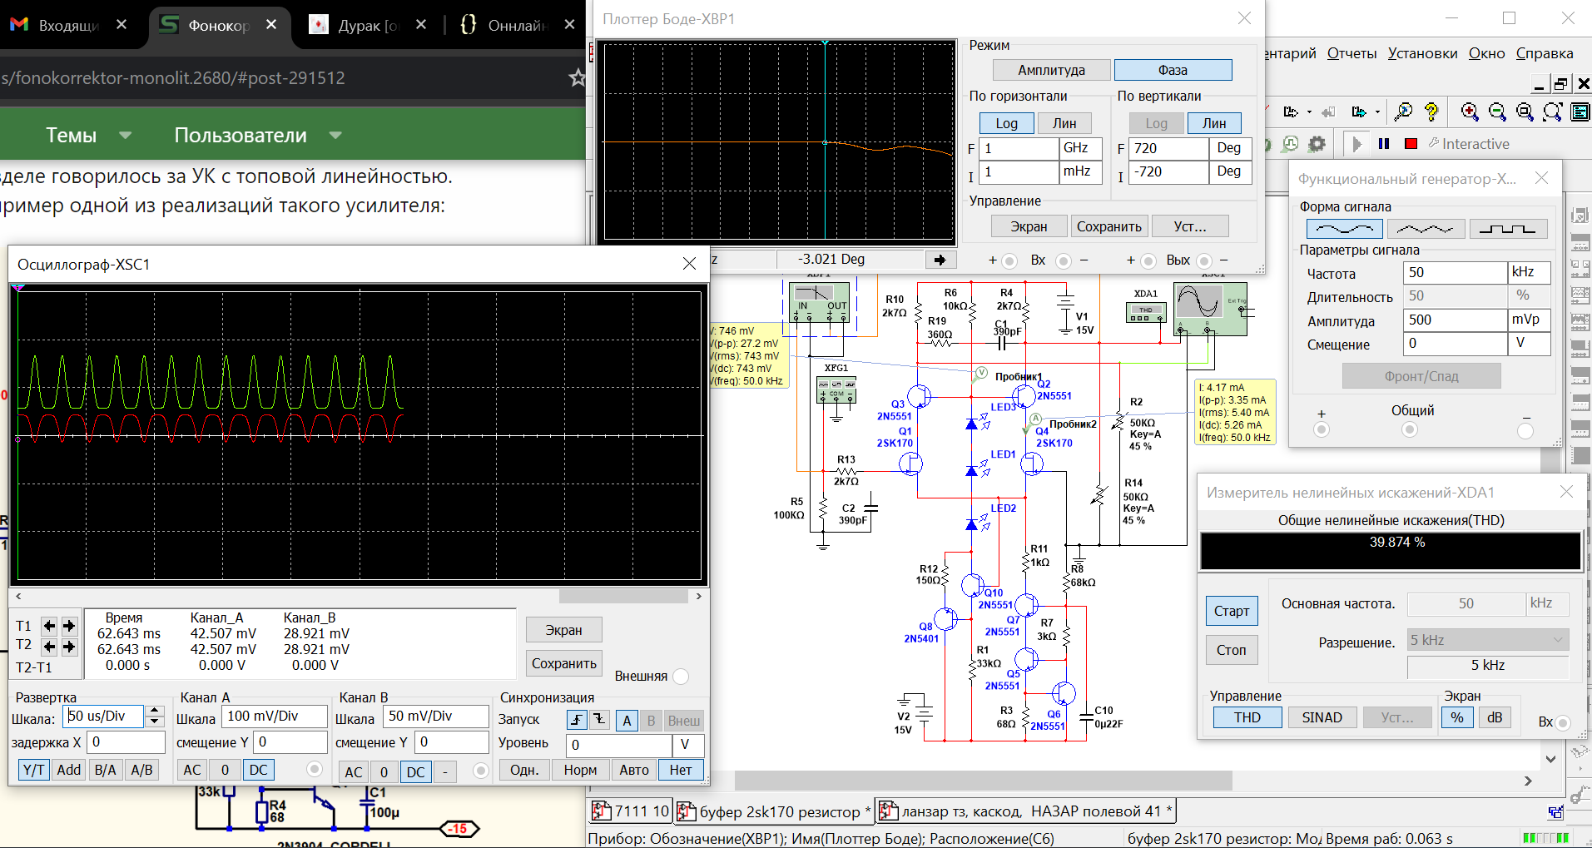Zoom schematic to fit page

(x=1553, y=112)
